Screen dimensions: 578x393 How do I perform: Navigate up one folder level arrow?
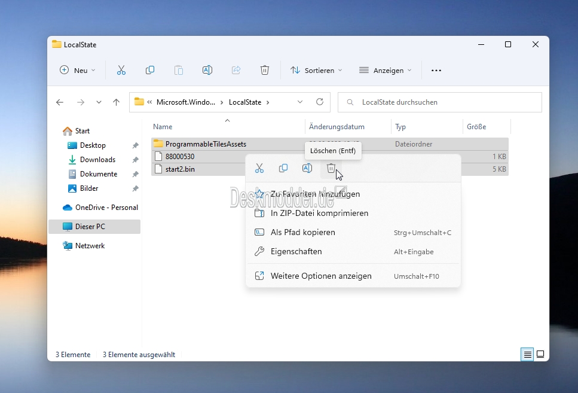tap(116, 102)
